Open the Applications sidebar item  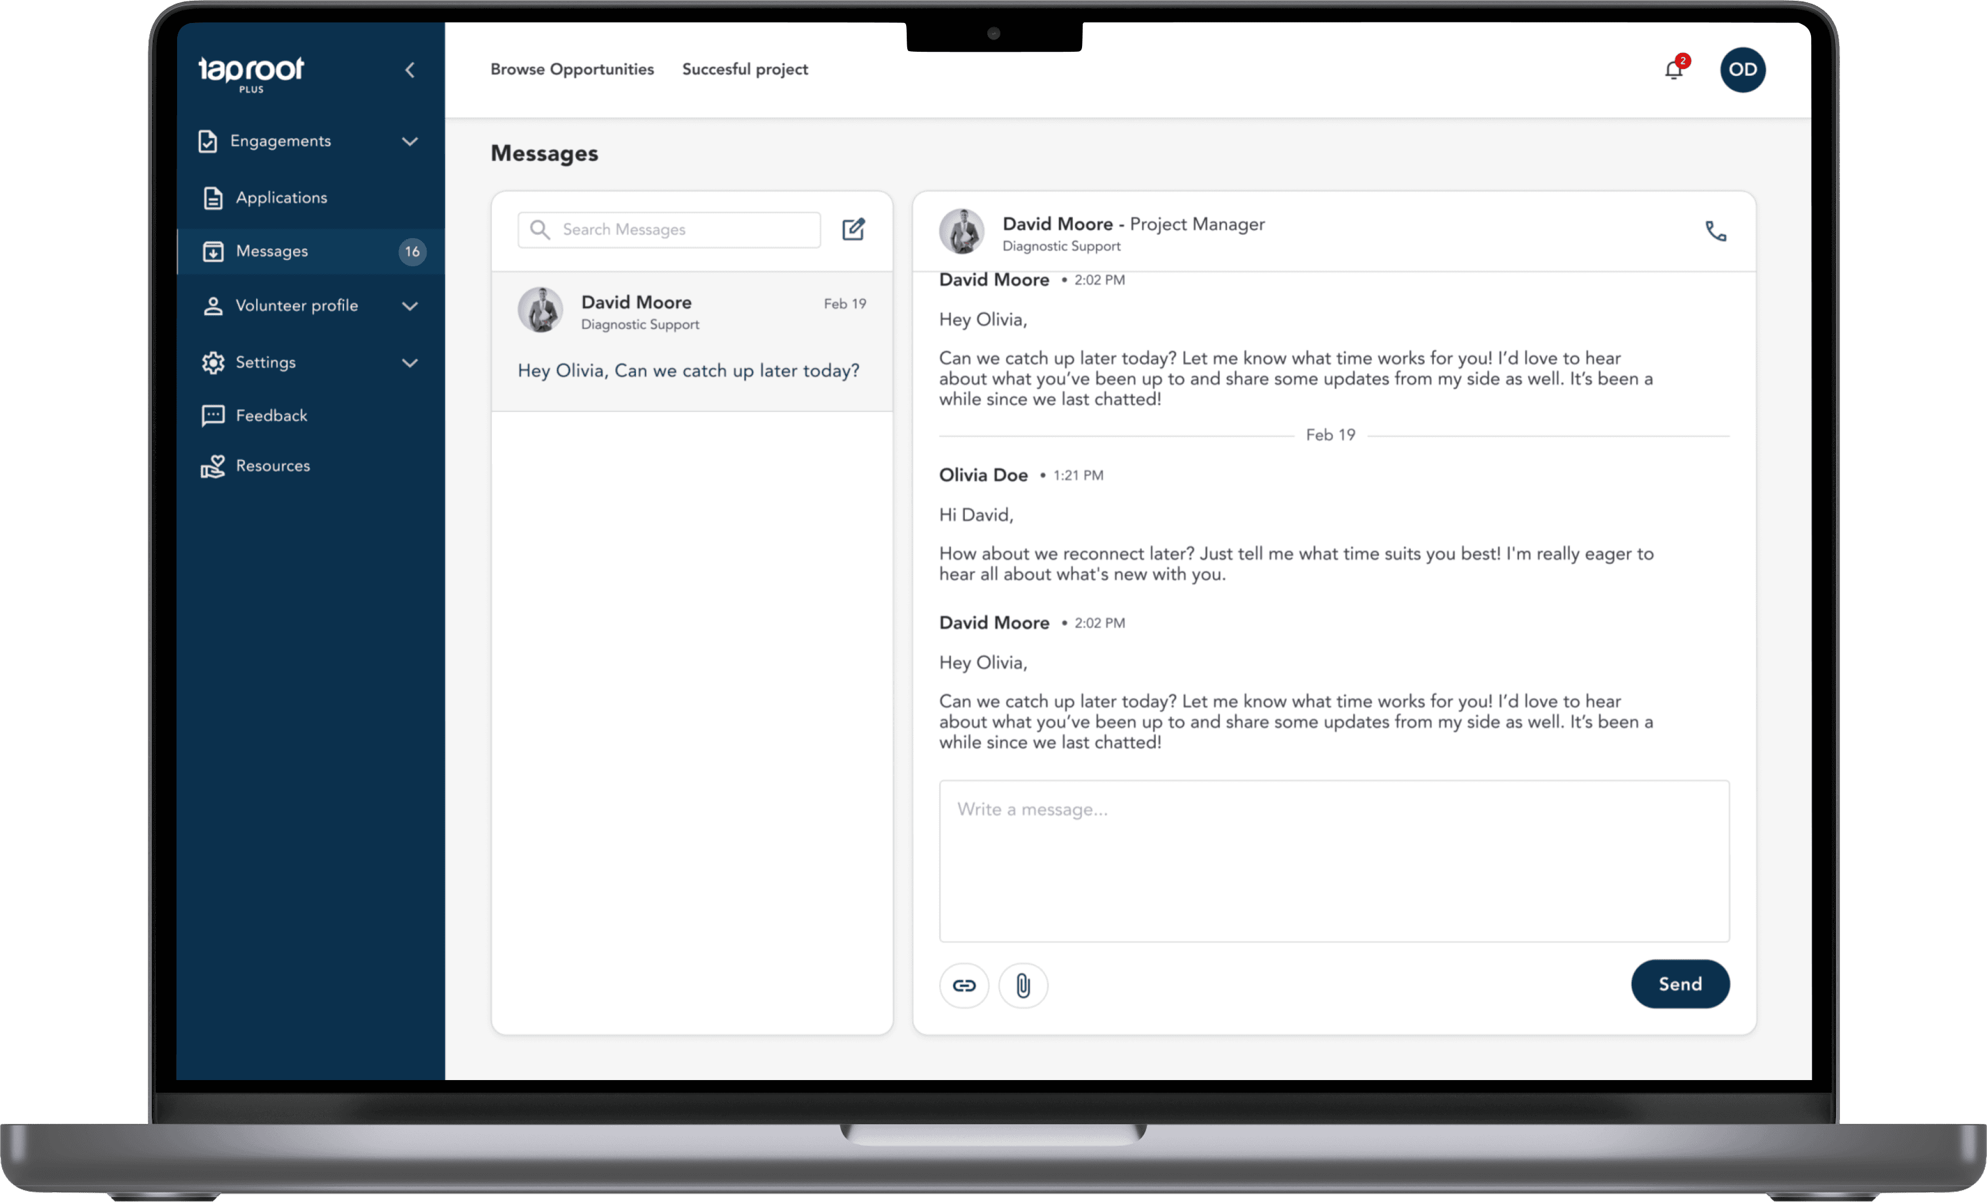coord(281,198)
